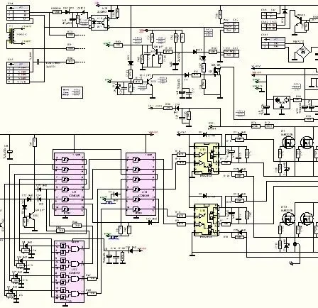This screenshot has height=308, width=318.
Task: Select the upper-left circled power MOSFET
Action: tap(288, 142)
